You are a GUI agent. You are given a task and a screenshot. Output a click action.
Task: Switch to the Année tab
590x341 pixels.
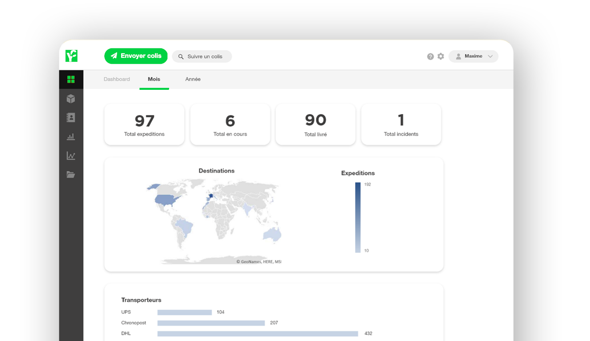(193, 79)
